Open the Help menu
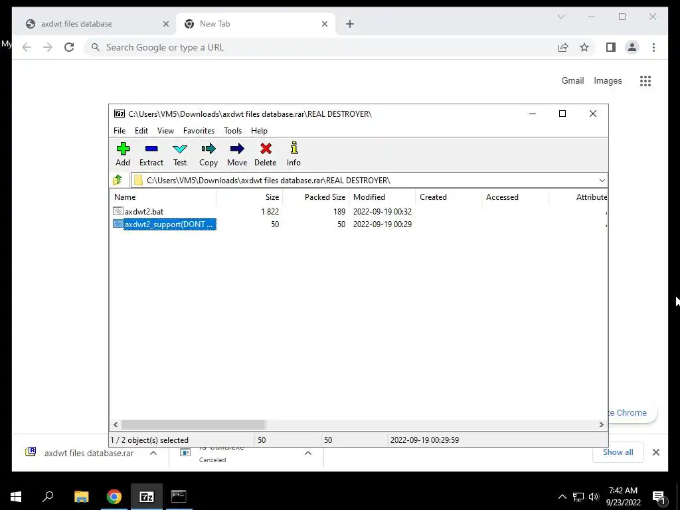Screen dimensions: 680x510 (260, 131)
